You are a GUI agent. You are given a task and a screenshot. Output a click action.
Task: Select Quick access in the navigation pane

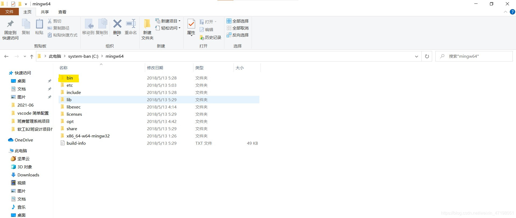pos(20,73)
